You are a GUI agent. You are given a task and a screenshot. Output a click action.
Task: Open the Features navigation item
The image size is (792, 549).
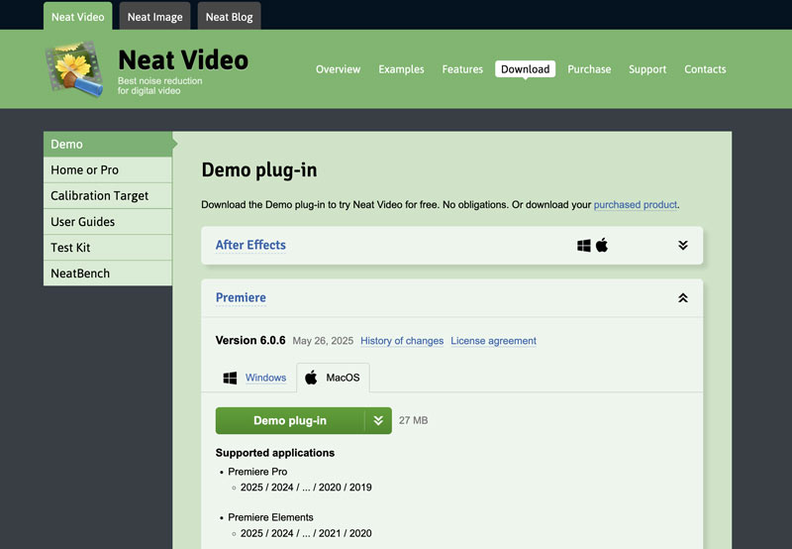462,69
